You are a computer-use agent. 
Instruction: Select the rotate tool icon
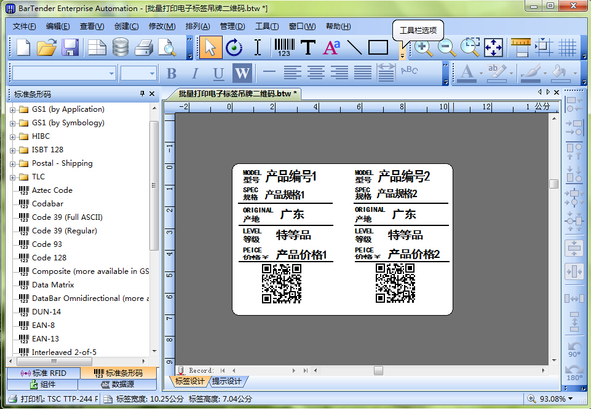click(234, 48)
